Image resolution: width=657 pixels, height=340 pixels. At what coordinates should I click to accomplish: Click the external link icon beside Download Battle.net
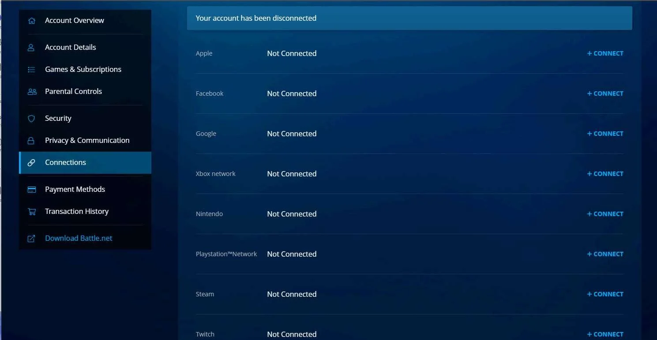[31, 239]
